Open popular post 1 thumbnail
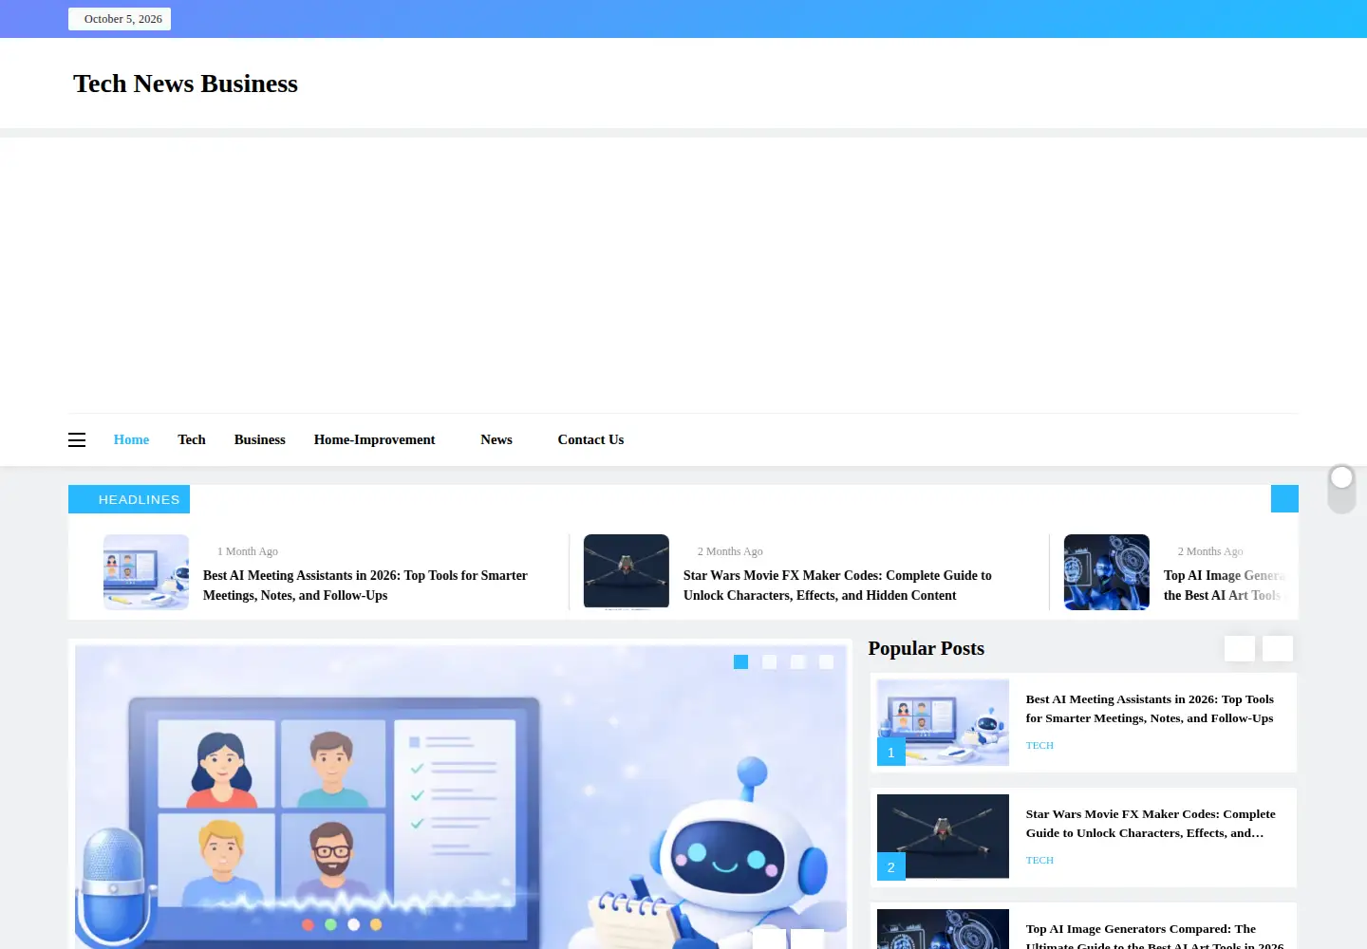Image resolution: width=1367 pixels, height=949 pixels. [x=943, y=722]
